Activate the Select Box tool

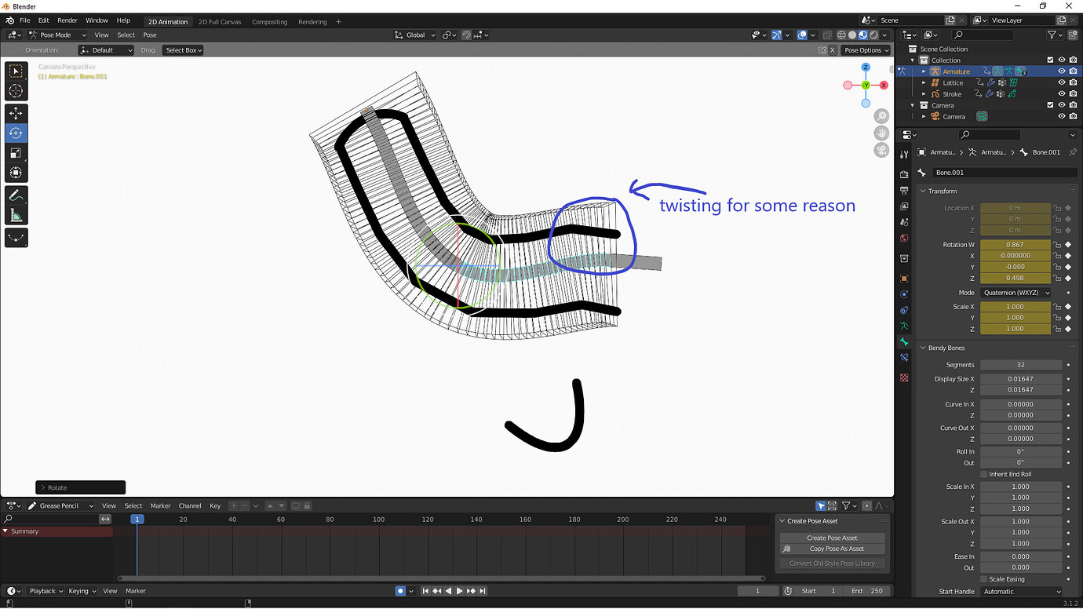16,71
